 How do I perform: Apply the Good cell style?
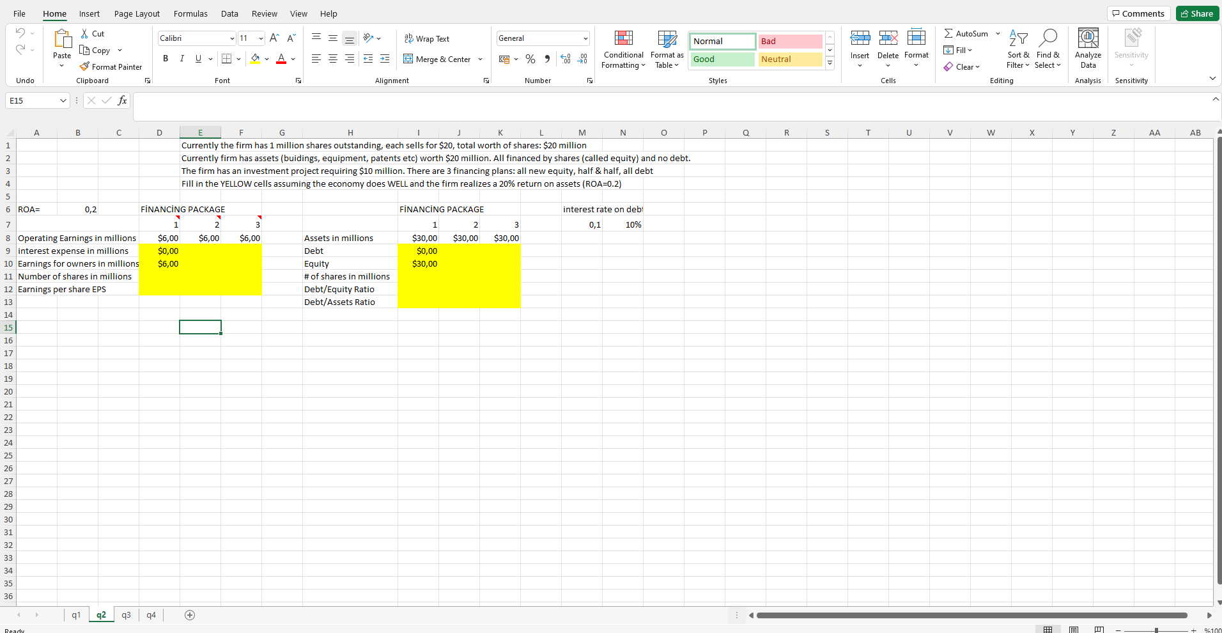point(722,59)
